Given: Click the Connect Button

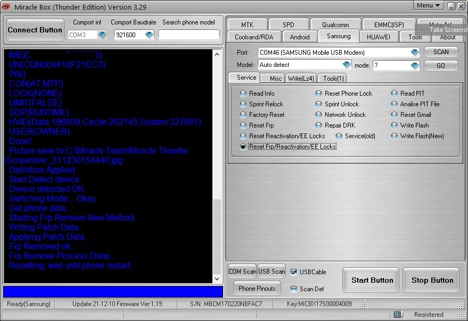Looking at the screenshot, I should pos(35,30).
